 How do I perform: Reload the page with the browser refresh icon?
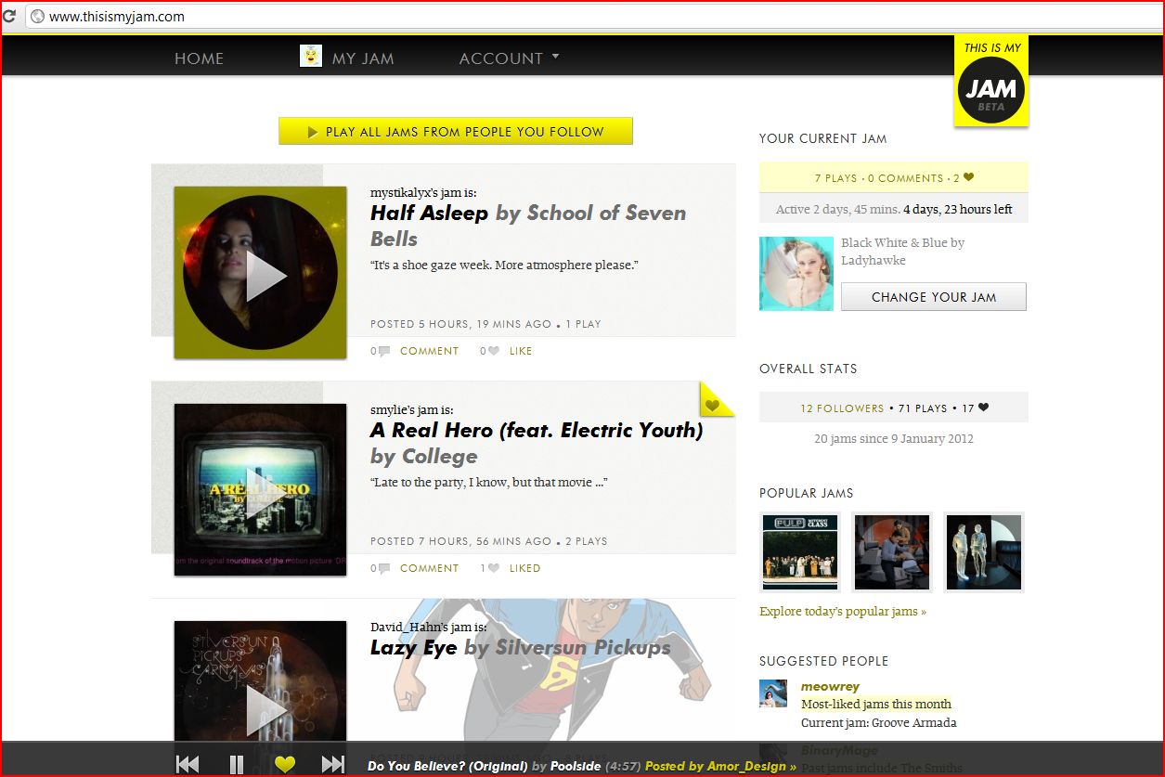tap(9, 16)
